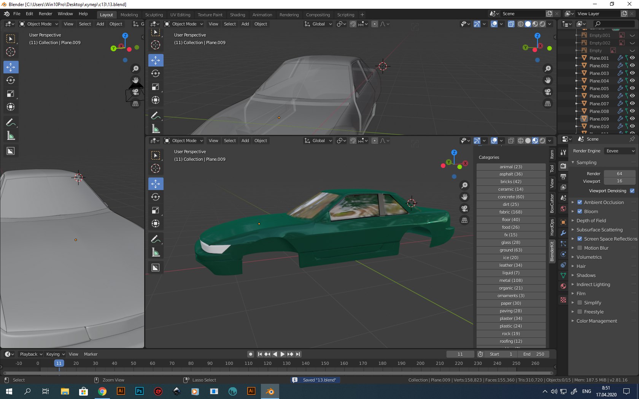The width and height of the screenshot is (639, 399).
Task: Open the Render menu
Action: coord(45,14)
